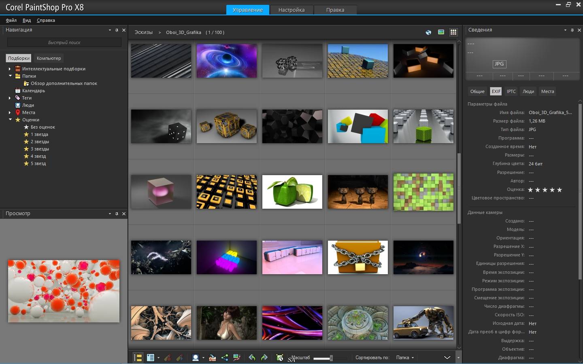Select Люди in the navigation tree
This screenshot has height=364, width=583.
pos(28,105)
